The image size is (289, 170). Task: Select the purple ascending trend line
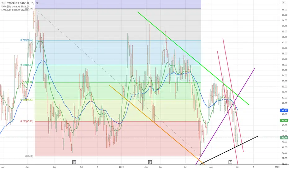(x=225, y=116)
